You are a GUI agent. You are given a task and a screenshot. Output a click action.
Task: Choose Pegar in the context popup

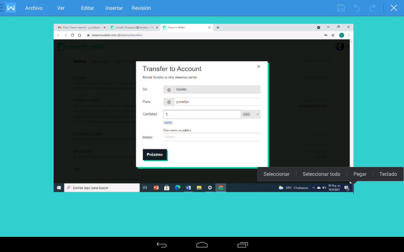point(360,174)
